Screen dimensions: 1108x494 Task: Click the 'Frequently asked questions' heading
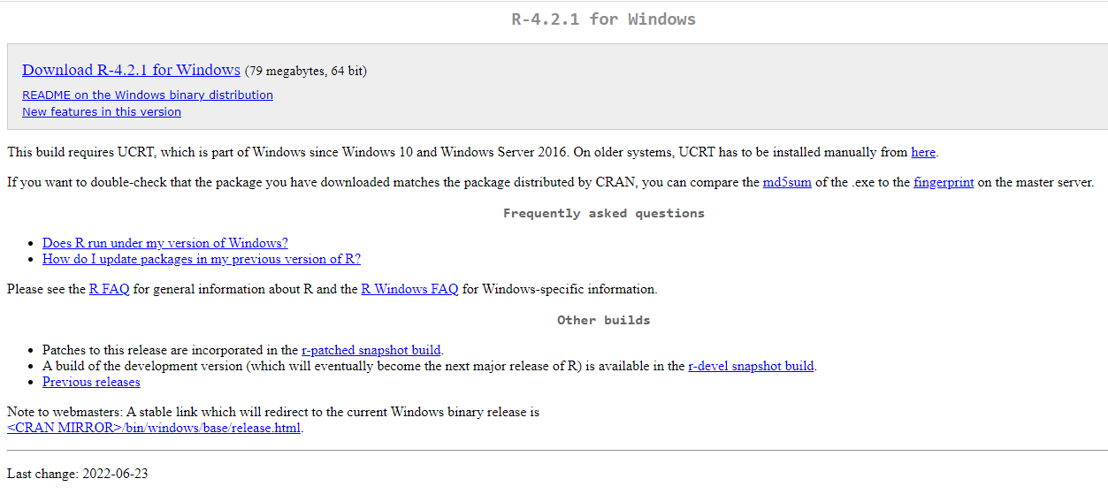(603, 213)
